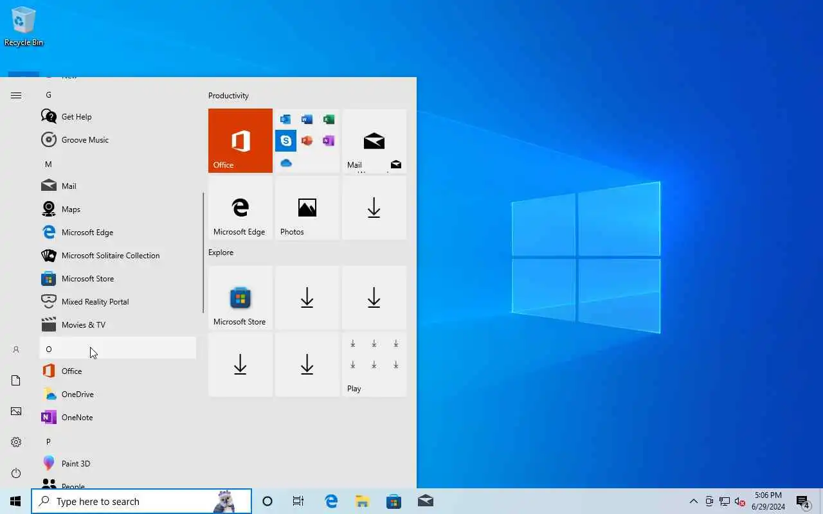Open the user account button in Start
Screen dimensions: 823x514
[x=16, y=350]
